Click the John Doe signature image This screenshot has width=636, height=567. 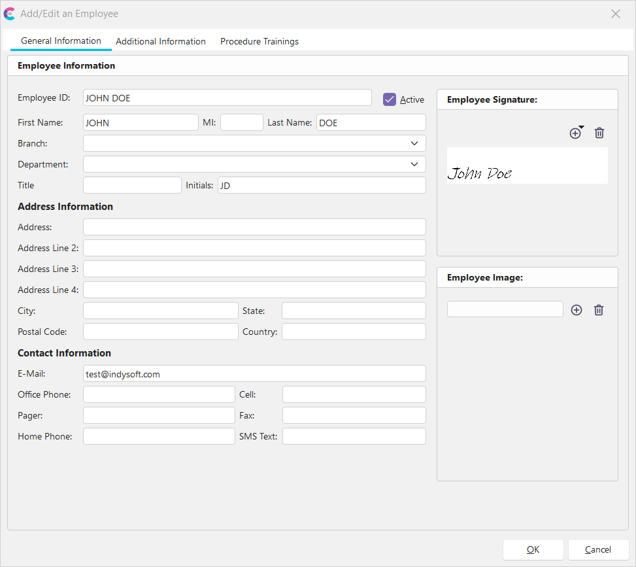(x=527, y=166)
